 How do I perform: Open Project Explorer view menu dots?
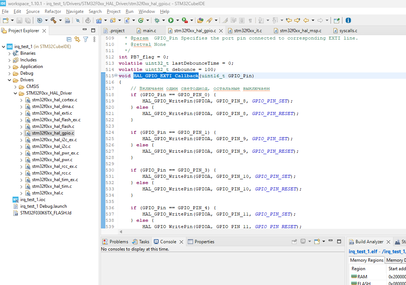click(x=94, y=39)
